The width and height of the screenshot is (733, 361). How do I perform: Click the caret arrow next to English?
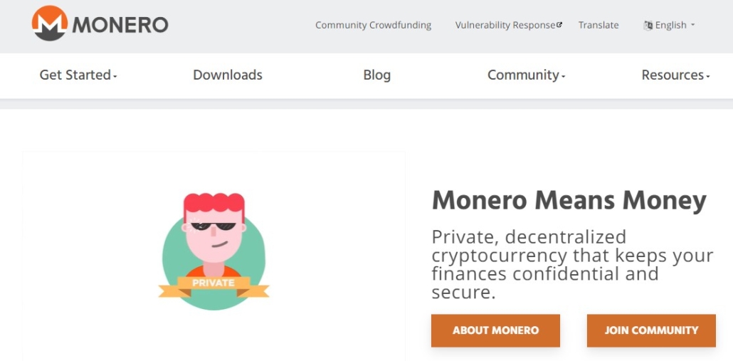pos(693,25)
